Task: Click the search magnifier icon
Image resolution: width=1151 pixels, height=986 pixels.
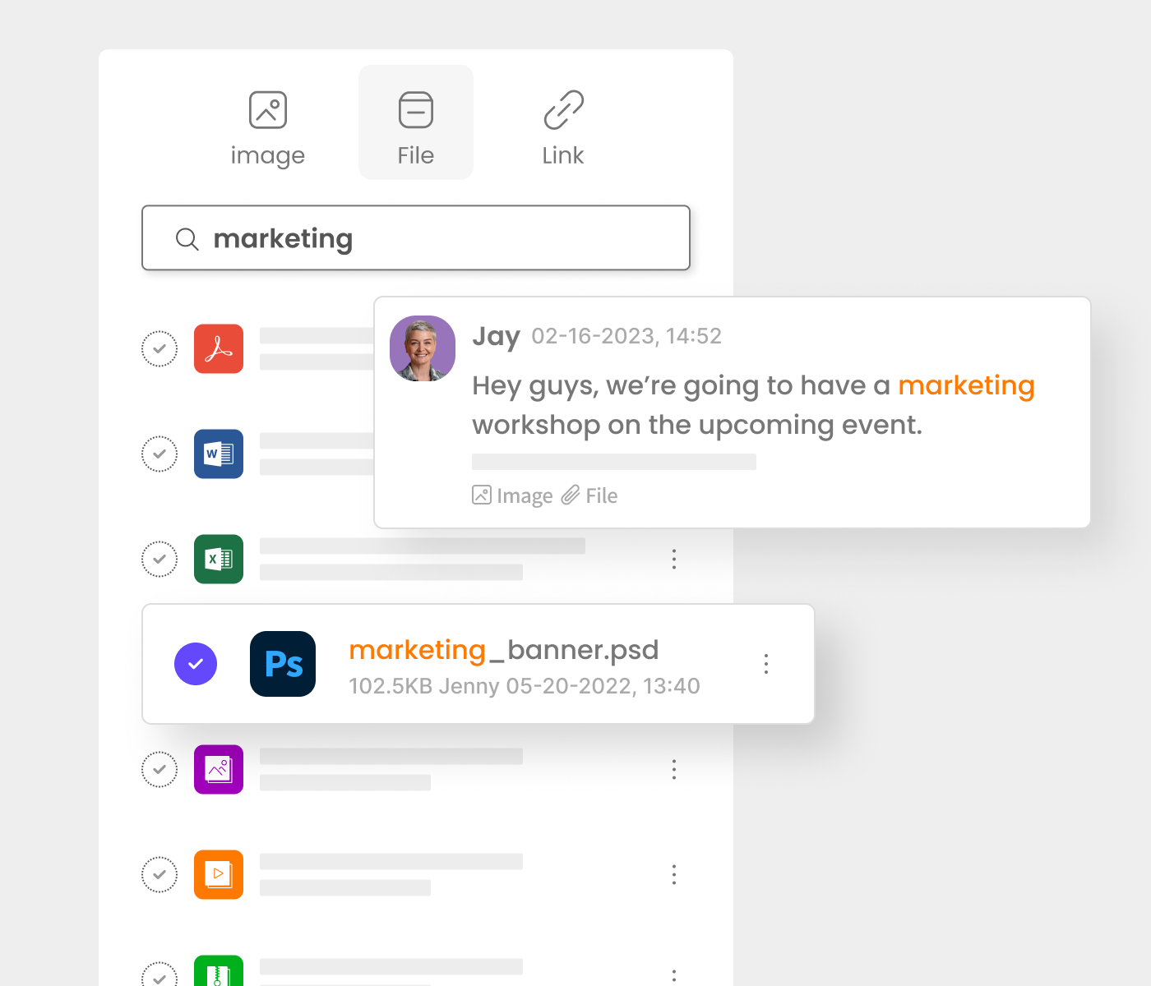Action: coord(187,239)
